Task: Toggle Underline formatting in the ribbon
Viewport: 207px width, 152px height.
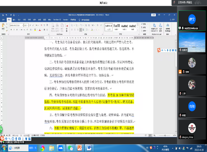Action: click(x=17, y=29)
